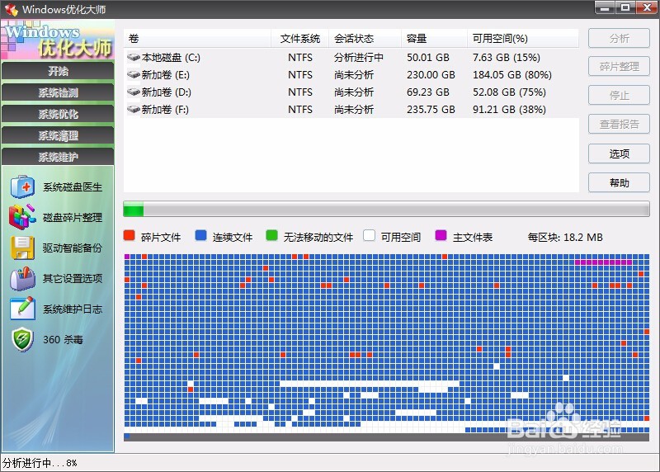Click the 235.75 GB capacity value
This screenshot has height=472, width=660.
[x=431, y=110]
